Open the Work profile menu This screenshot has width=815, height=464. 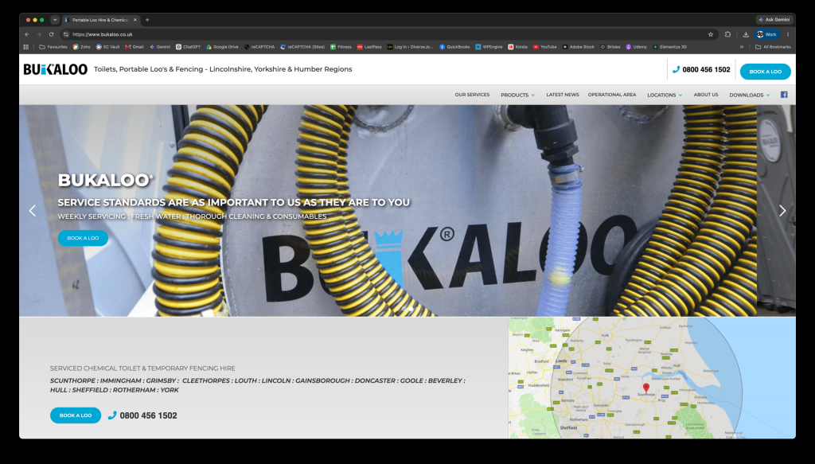click(766, 34)
